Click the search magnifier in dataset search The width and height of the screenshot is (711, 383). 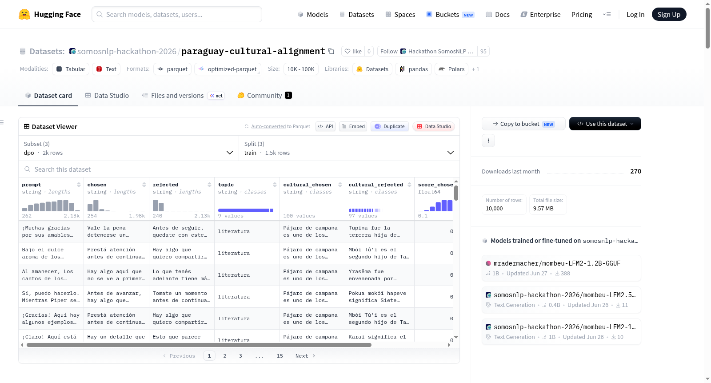click(28, 169)
